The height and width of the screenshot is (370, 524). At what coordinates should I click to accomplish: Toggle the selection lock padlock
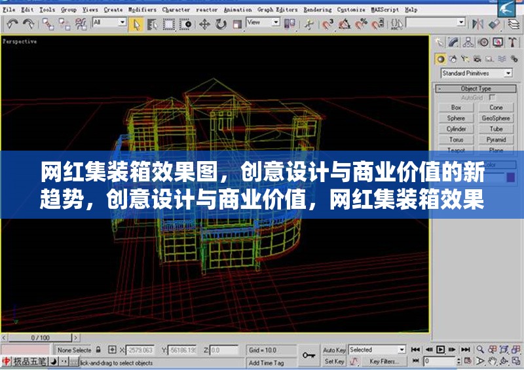[98, 350]
